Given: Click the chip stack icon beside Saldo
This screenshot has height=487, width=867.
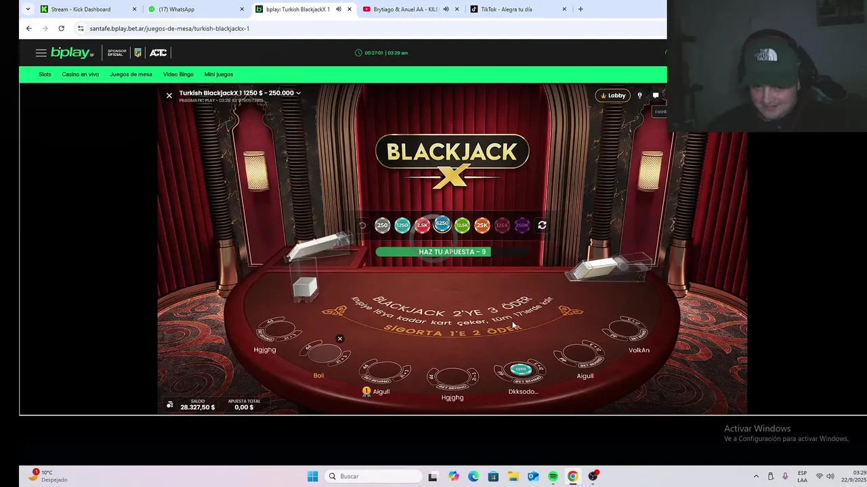Looking at the screenshot, I should tap(169, 405).
